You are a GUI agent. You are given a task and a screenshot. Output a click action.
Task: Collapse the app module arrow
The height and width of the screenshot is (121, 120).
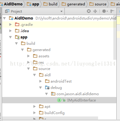(11, 37)
